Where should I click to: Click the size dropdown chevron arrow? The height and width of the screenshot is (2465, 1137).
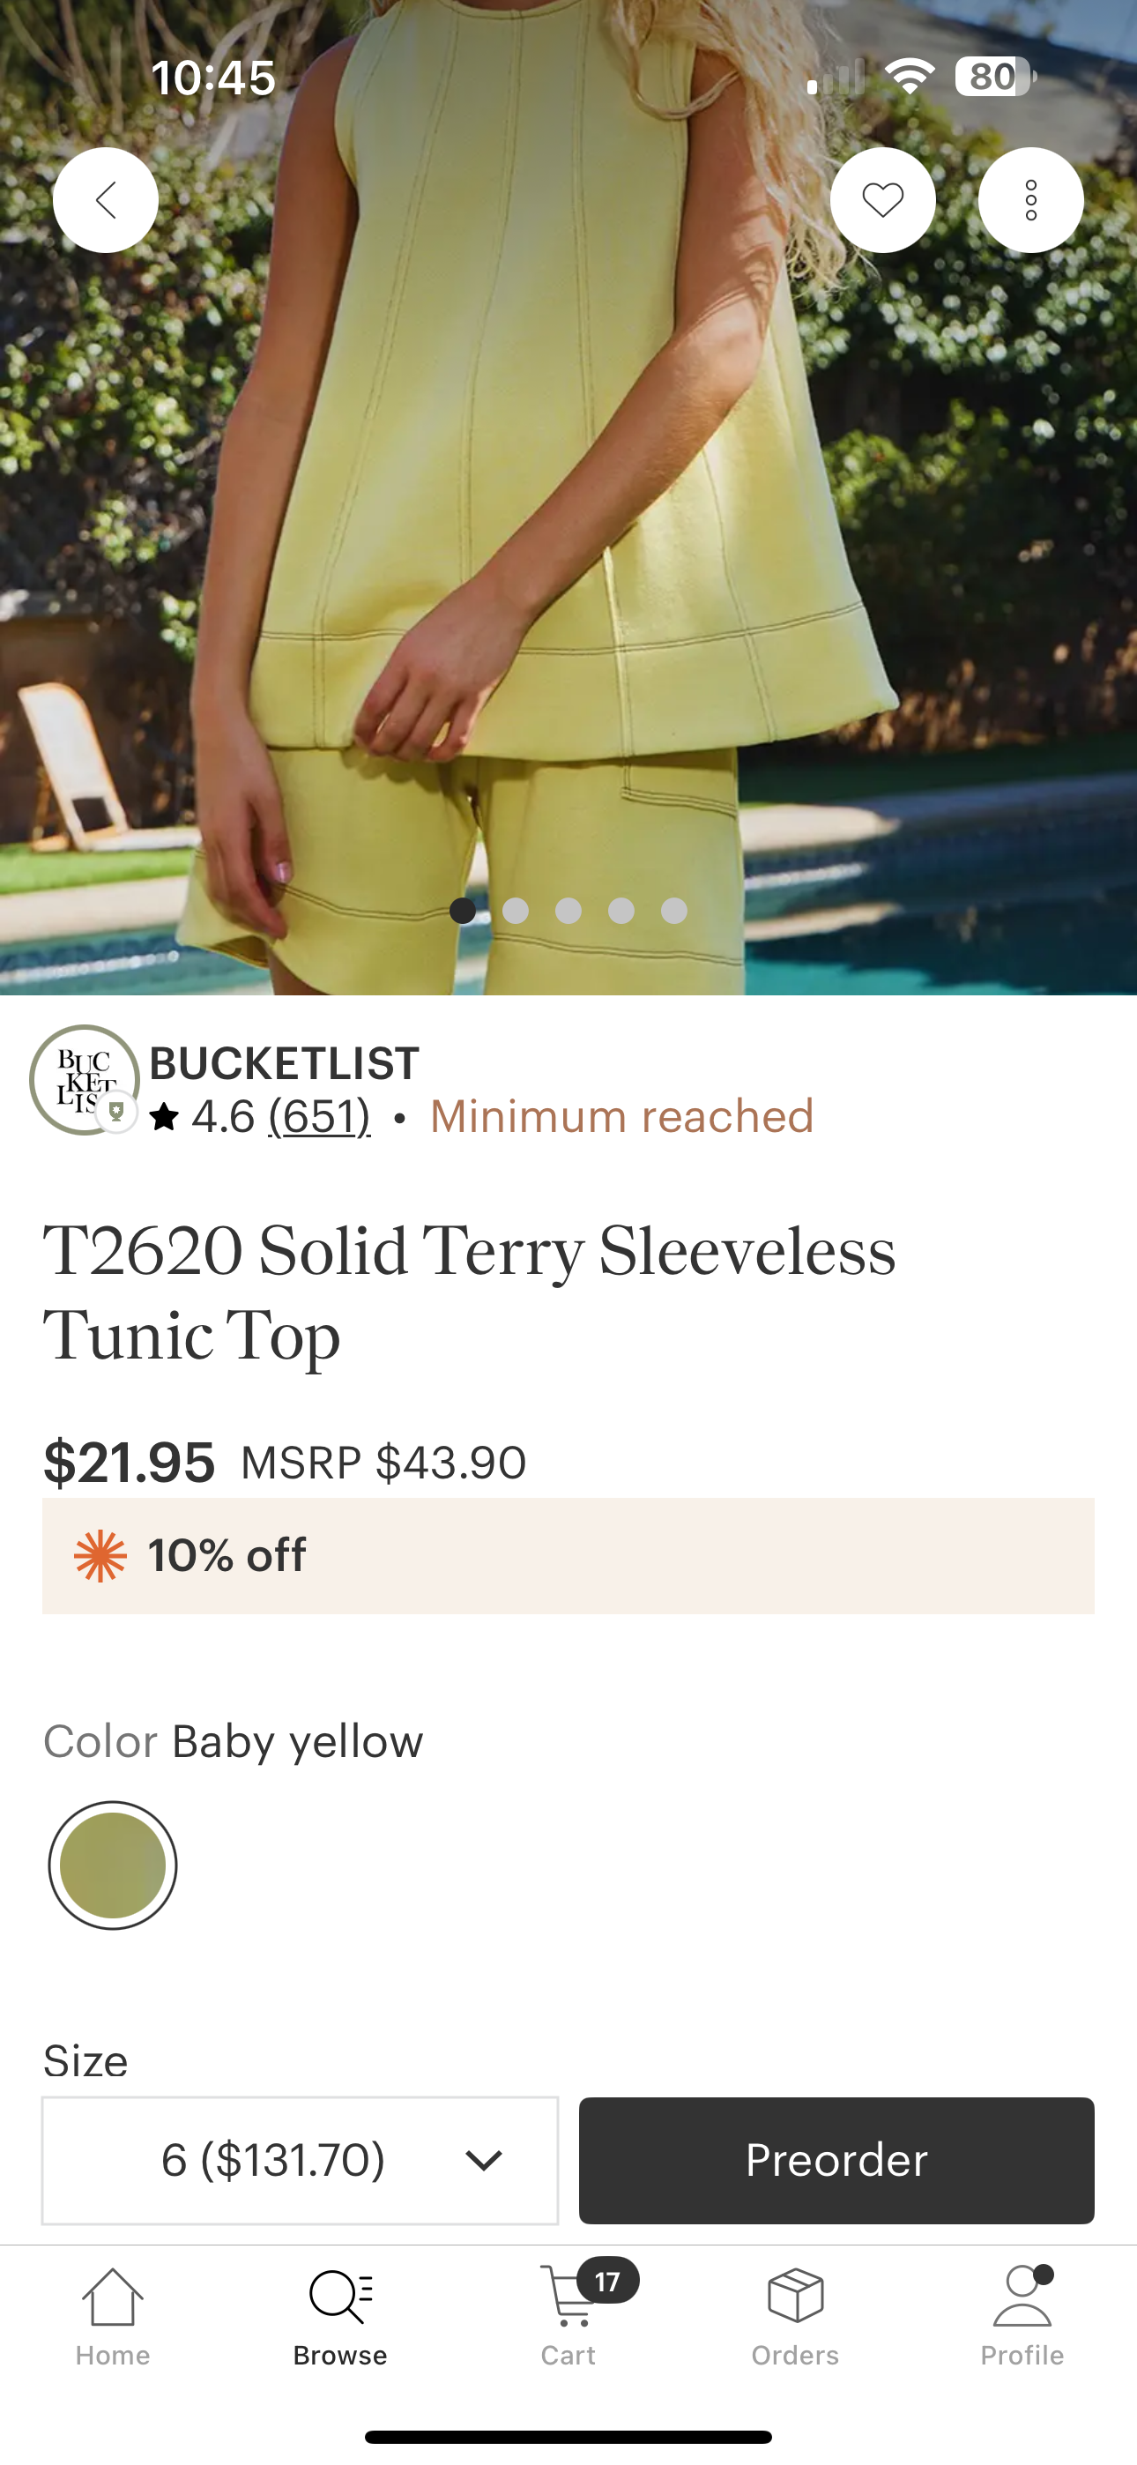click(483, 2160)
